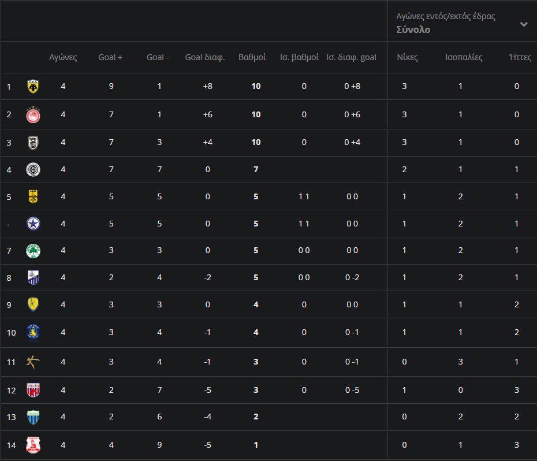Screen dimensions: 537x461
Task: Click the green-striped crest in row 13
Action: coord(33,417)
